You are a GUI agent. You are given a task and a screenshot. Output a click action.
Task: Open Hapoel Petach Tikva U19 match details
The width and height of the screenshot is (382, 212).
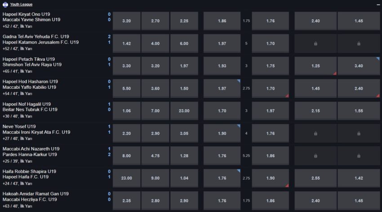point(29,59)
